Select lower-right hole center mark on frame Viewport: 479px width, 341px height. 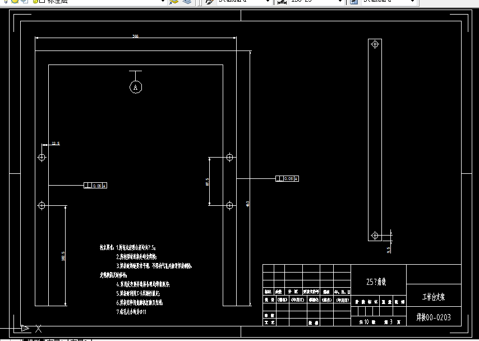point(230,206)
